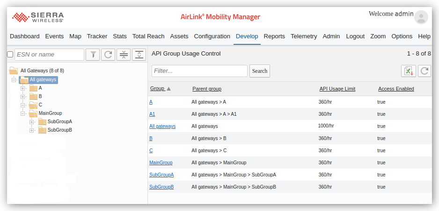Open group C link in table
Image resolution: width=439 pixels, height=211 pixels.
pos(151,150)
